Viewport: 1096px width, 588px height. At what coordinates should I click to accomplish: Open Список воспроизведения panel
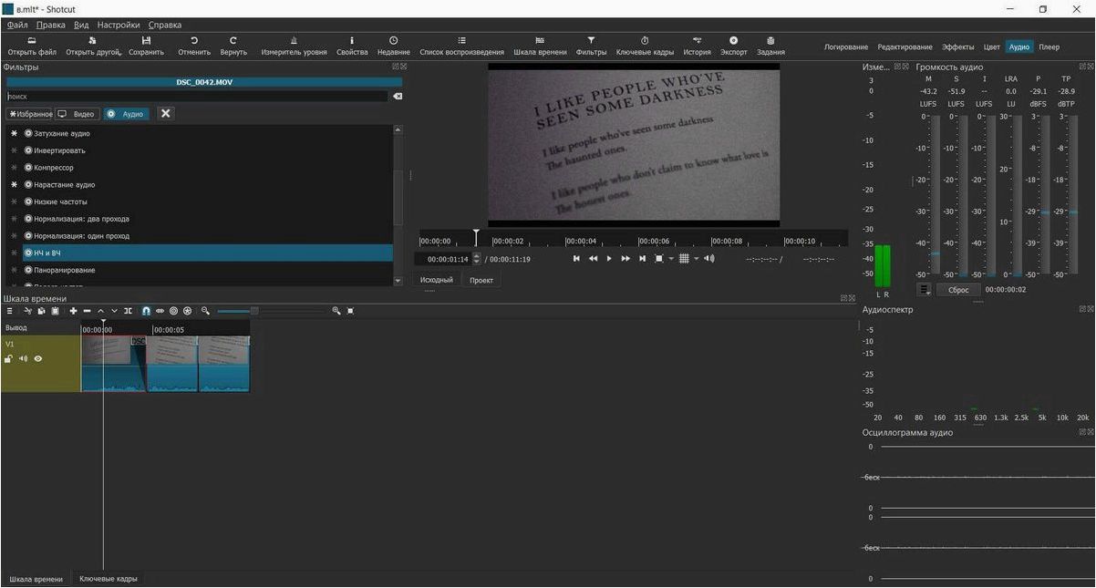coord(461,46)
